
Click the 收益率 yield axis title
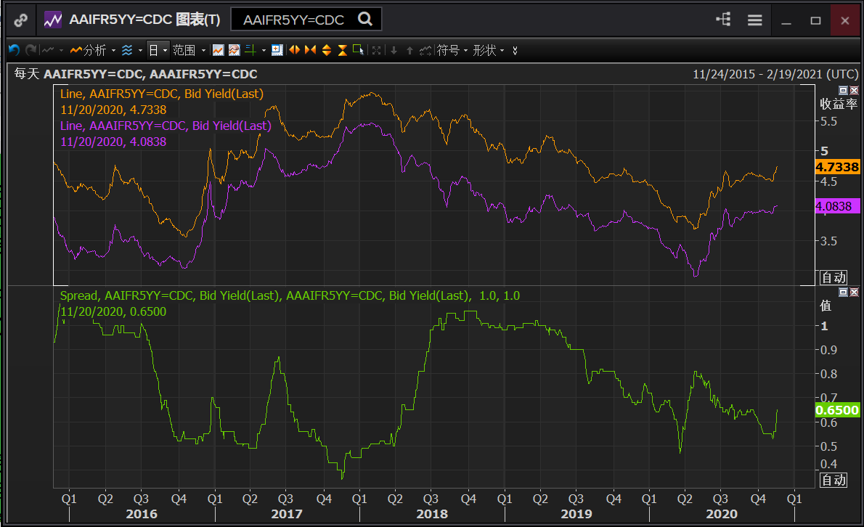click(x=839, y=104)
